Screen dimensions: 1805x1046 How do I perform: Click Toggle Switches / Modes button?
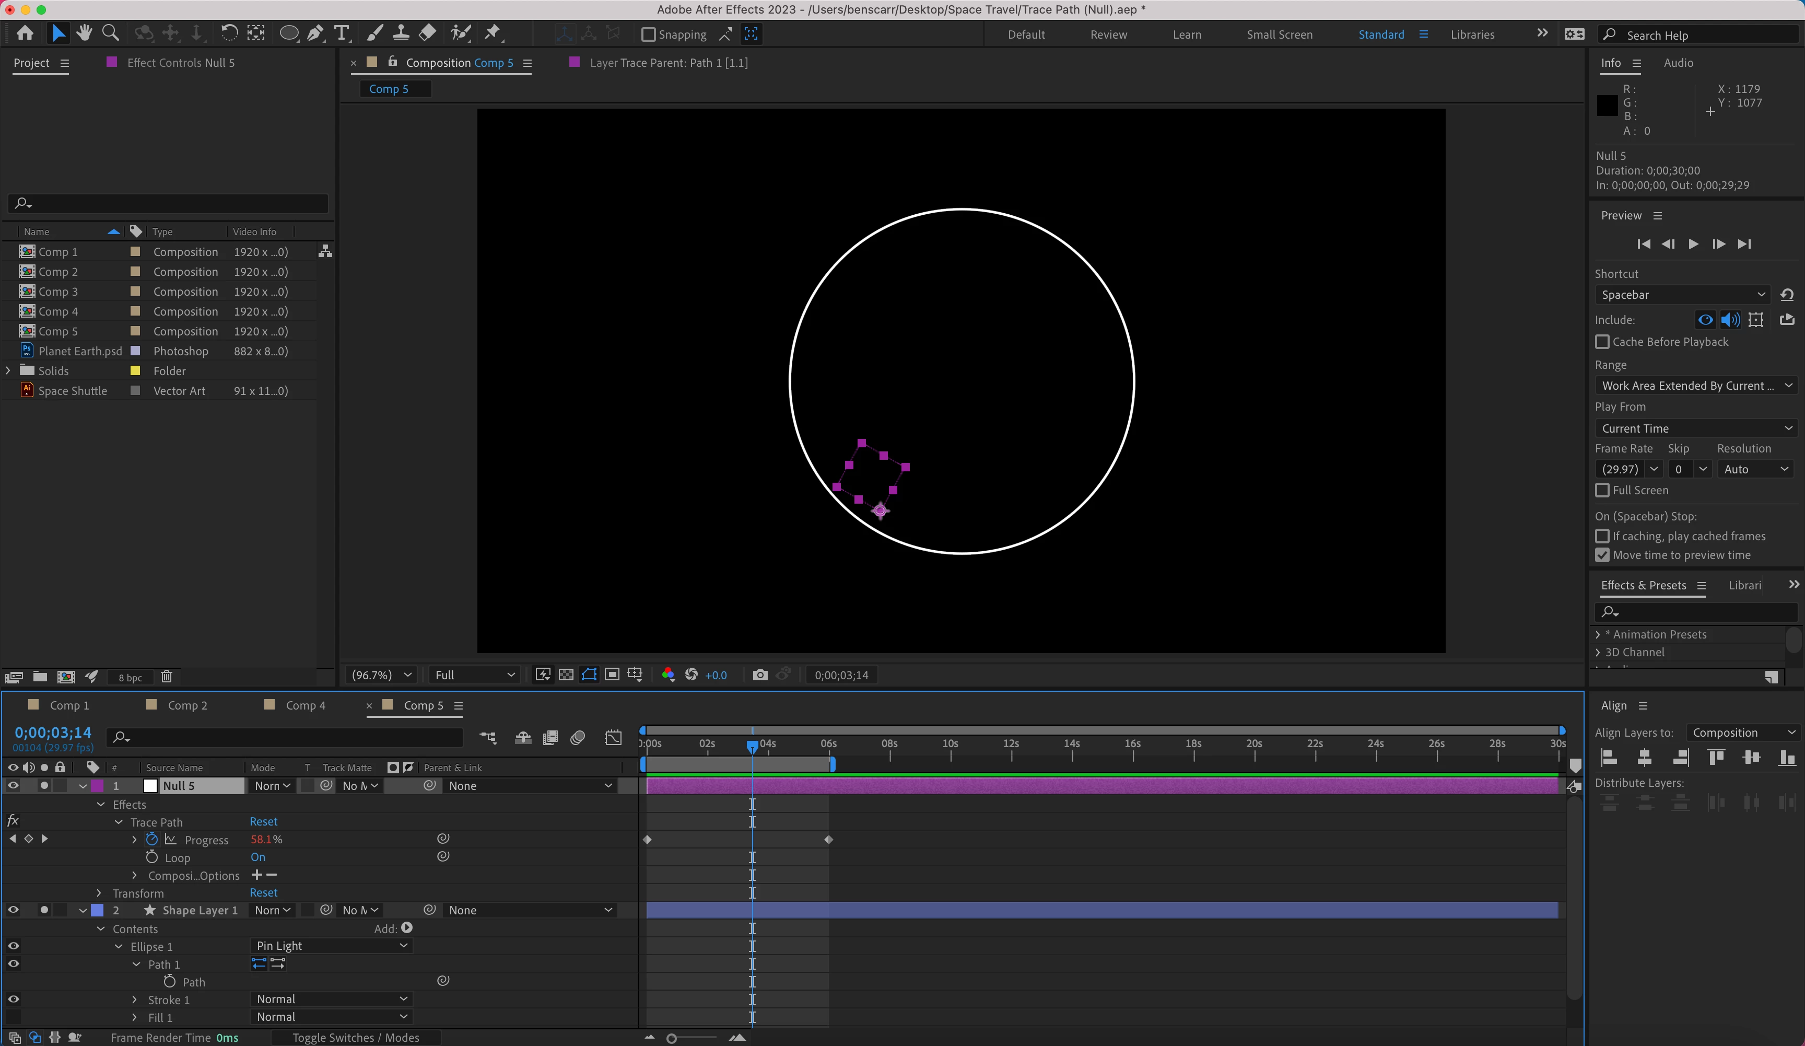coord(356,1038)
